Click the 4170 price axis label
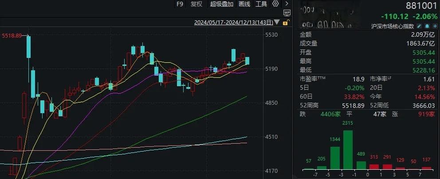440x179 pixels. tap(271, 171)
